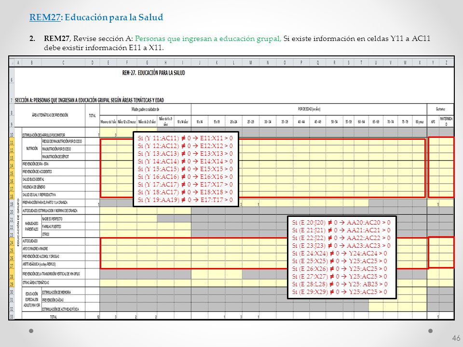Click 'SALUD BUCO-DENTAL' row label
This screenshot has width=463, height=347.
click(33, 179)
